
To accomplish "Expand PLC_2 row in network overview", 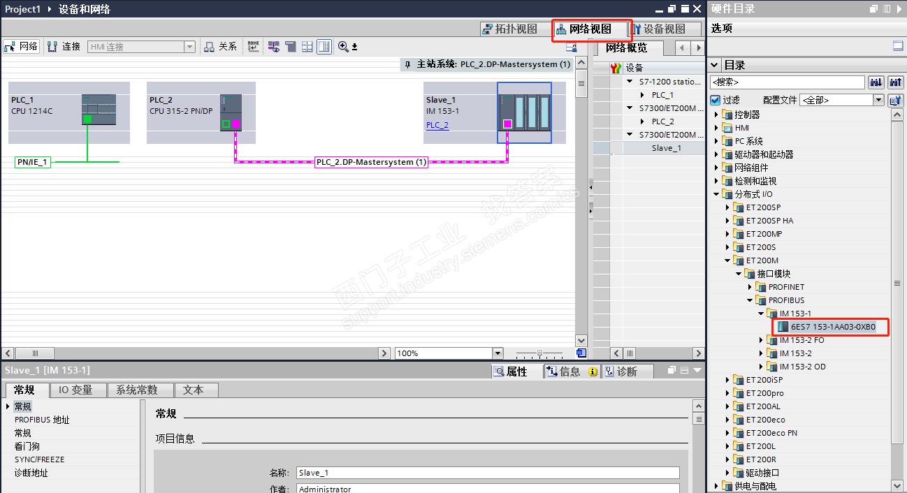I will [x=644, y=122].
